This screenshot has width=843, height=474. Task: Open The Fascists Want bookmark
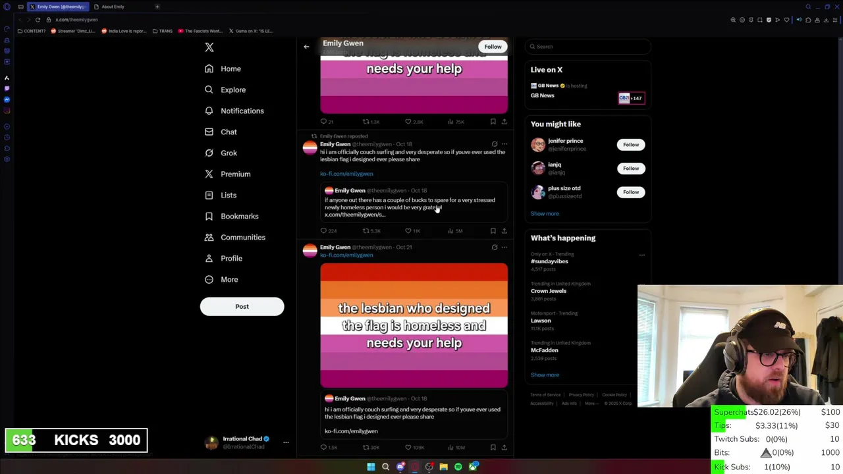click(x=200, y=31)
